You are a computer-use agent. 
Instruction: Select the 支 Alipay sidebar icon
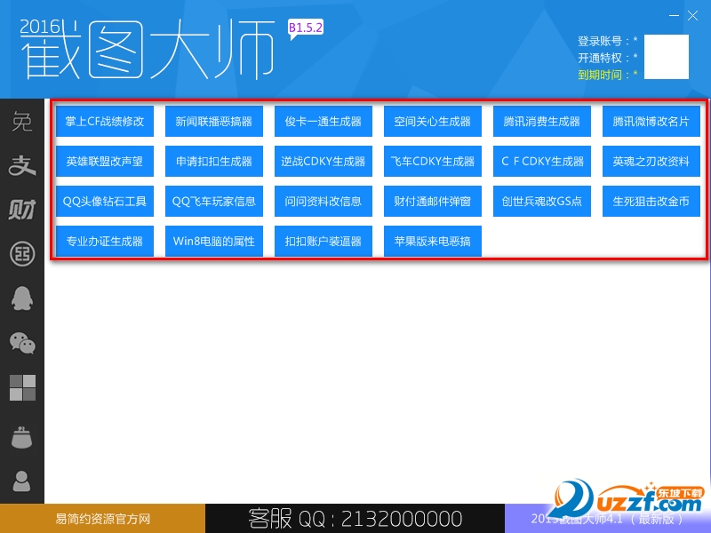pos(22,165)
